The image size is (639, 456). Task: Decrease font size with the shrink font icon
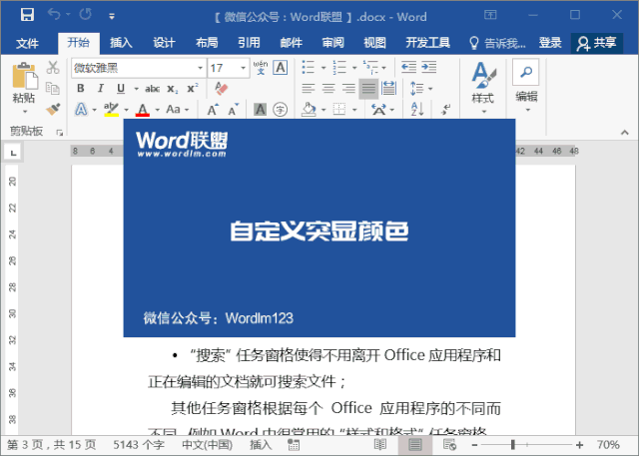(233, 109)
